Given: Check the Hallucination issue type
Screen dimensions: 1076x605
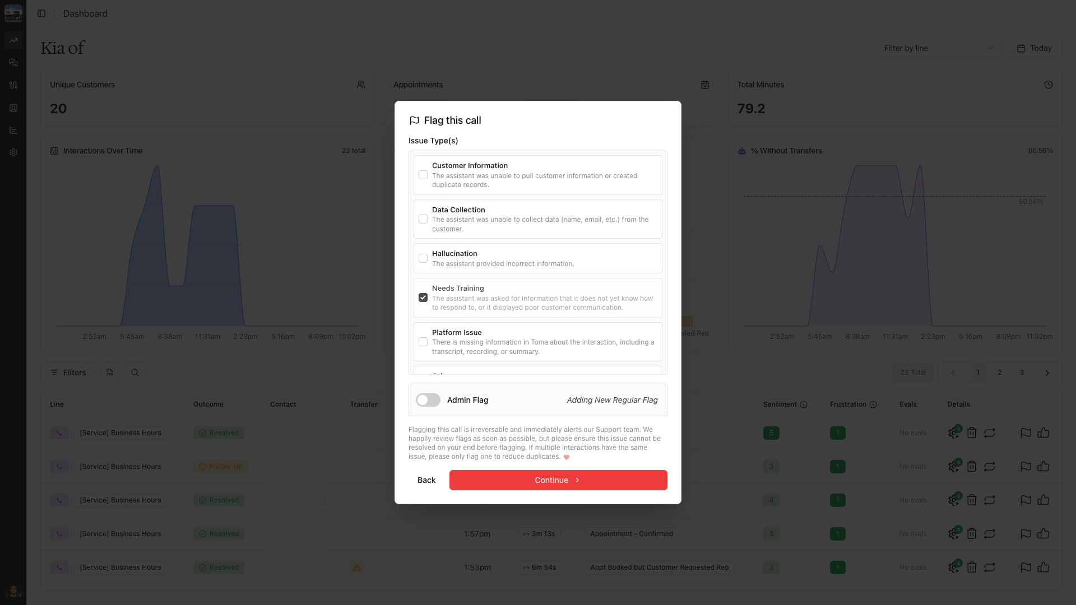Looking at the screenshot, I should 423,258.
